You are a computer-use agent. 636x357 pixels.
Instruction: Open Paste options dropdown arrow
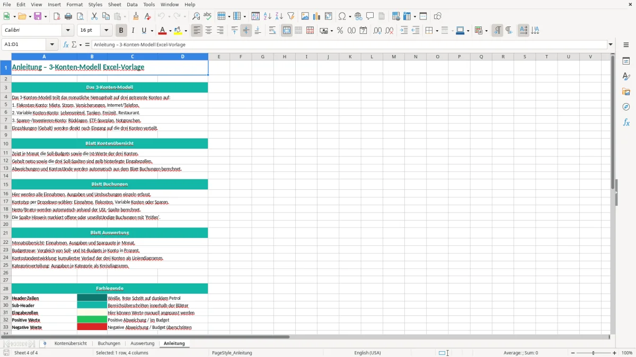[125, 16]
